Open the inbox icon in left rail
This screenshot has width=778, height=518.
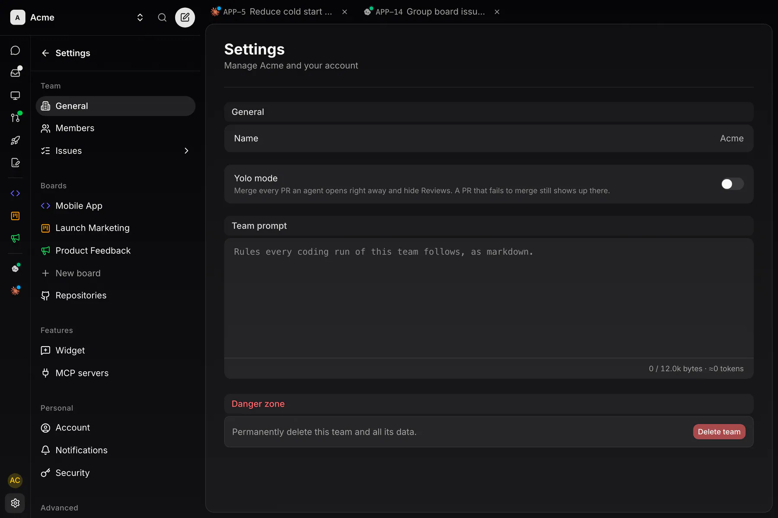pyautogui.click(x=15, y=73)
